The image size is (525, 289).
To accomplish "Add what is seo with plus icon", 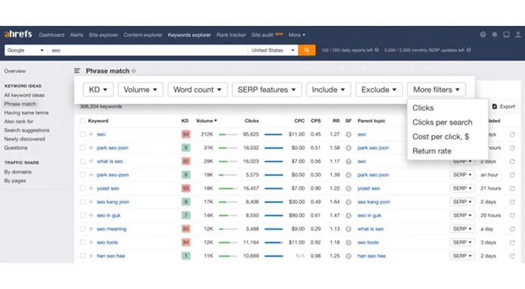I will click(x=91, y=161).
